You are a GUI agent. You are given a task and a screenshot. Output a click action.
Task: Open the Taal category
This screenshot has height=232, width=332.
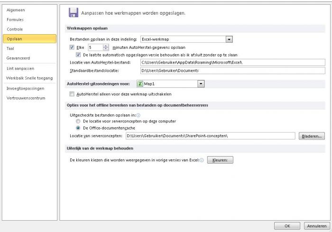[10, 48]
